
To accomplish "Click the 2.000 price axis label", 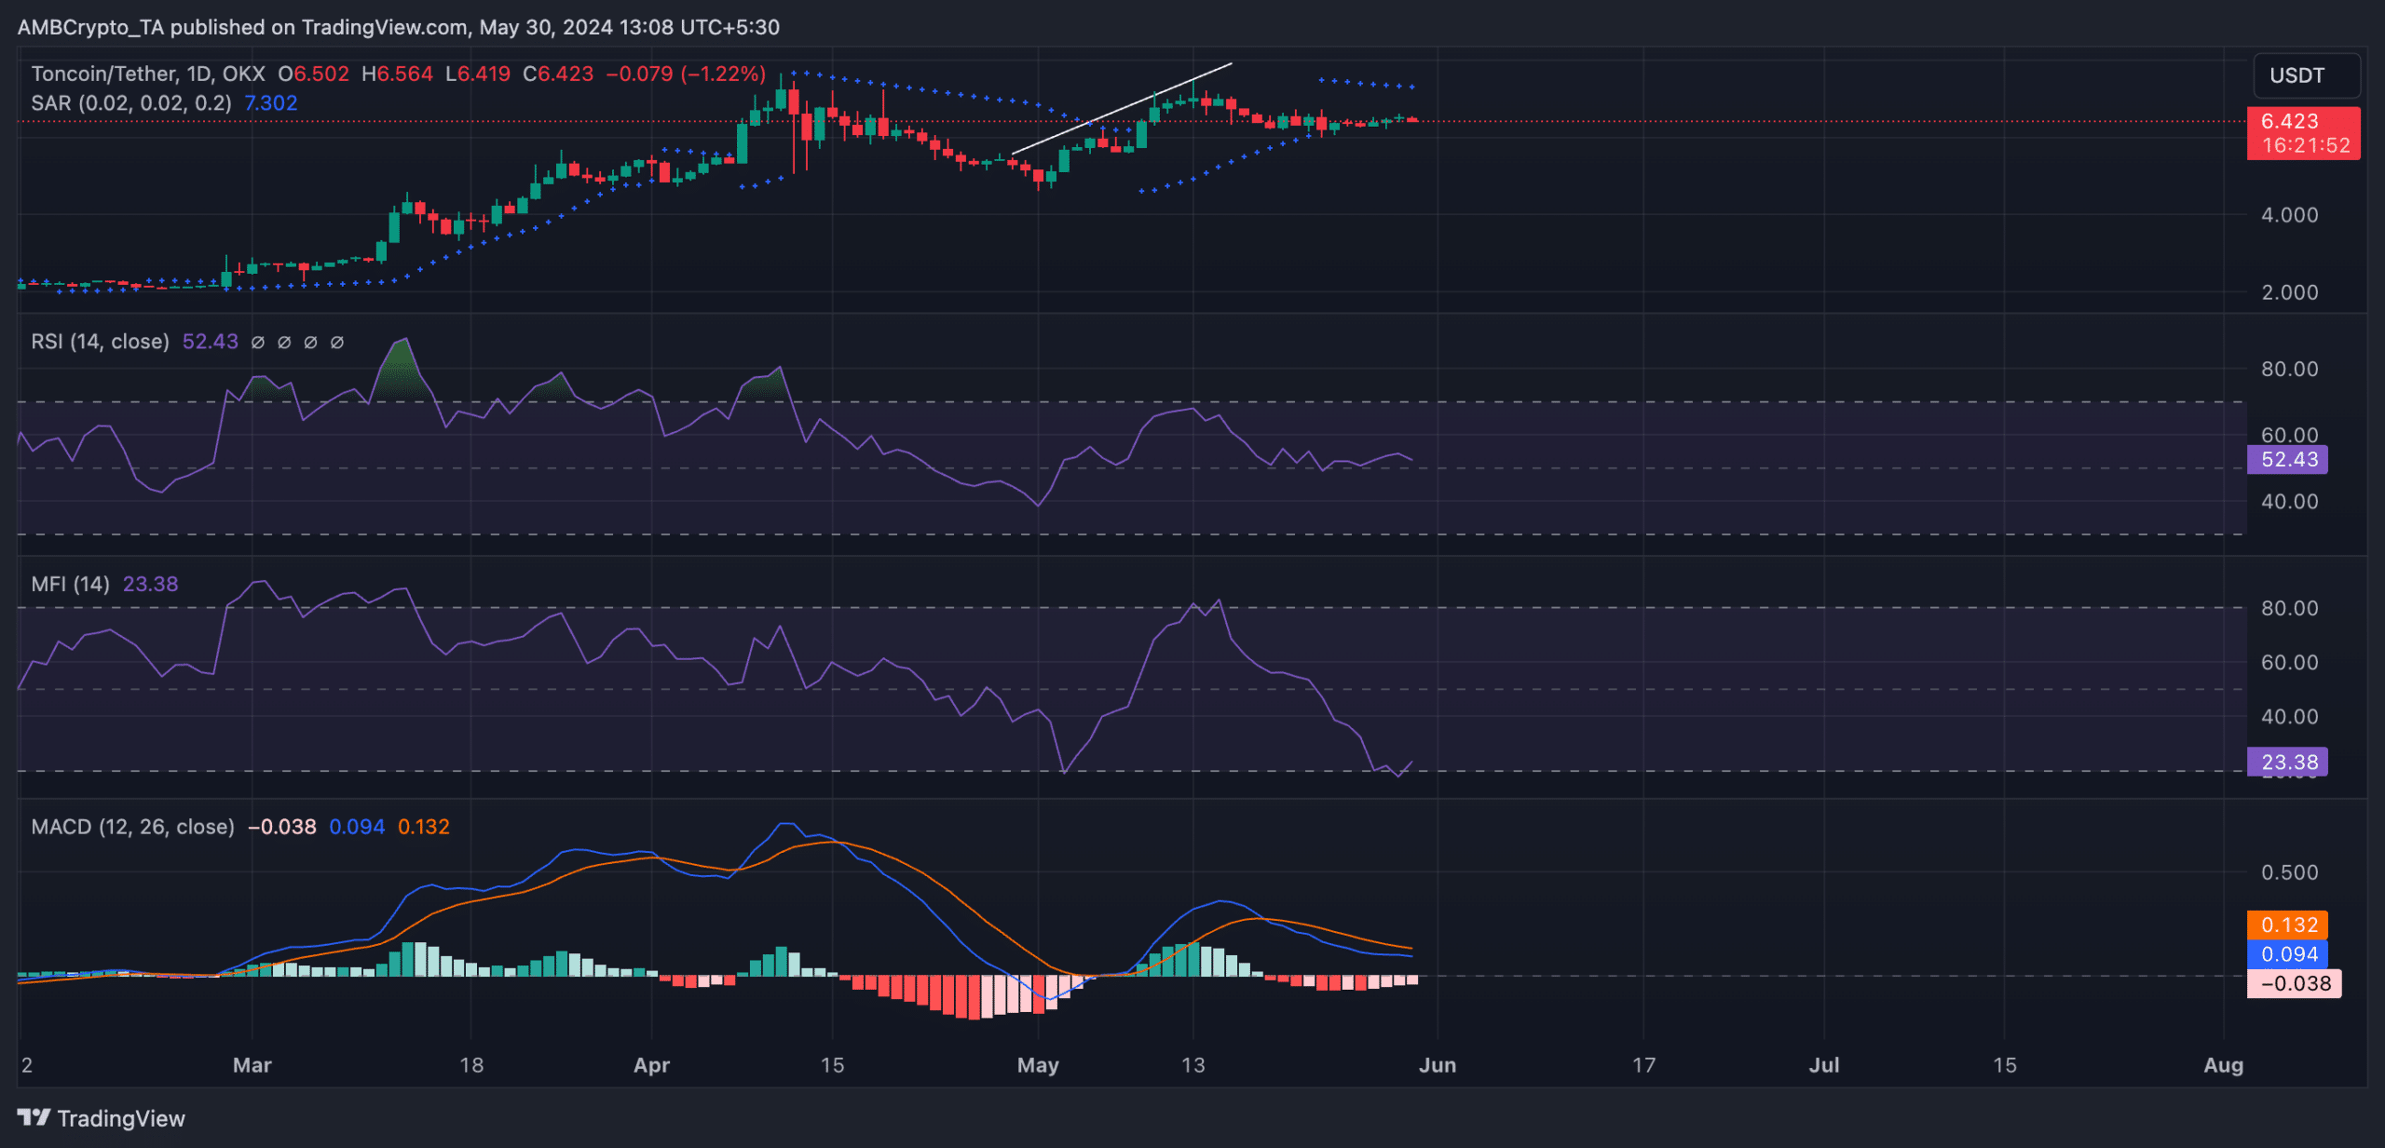I will [x=2289, y=292].
